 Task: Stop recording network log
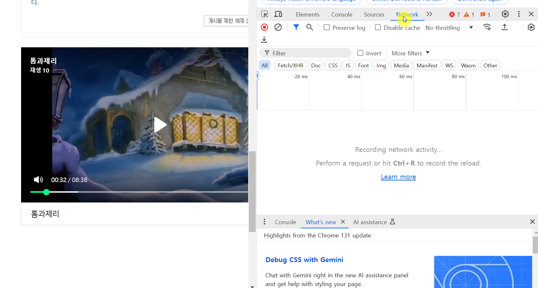pyautogui.click(x=264, y=28)
